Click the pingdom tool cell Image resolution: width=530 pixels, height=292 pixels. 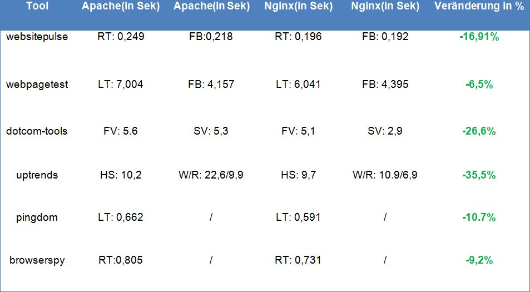pos(37,217)
